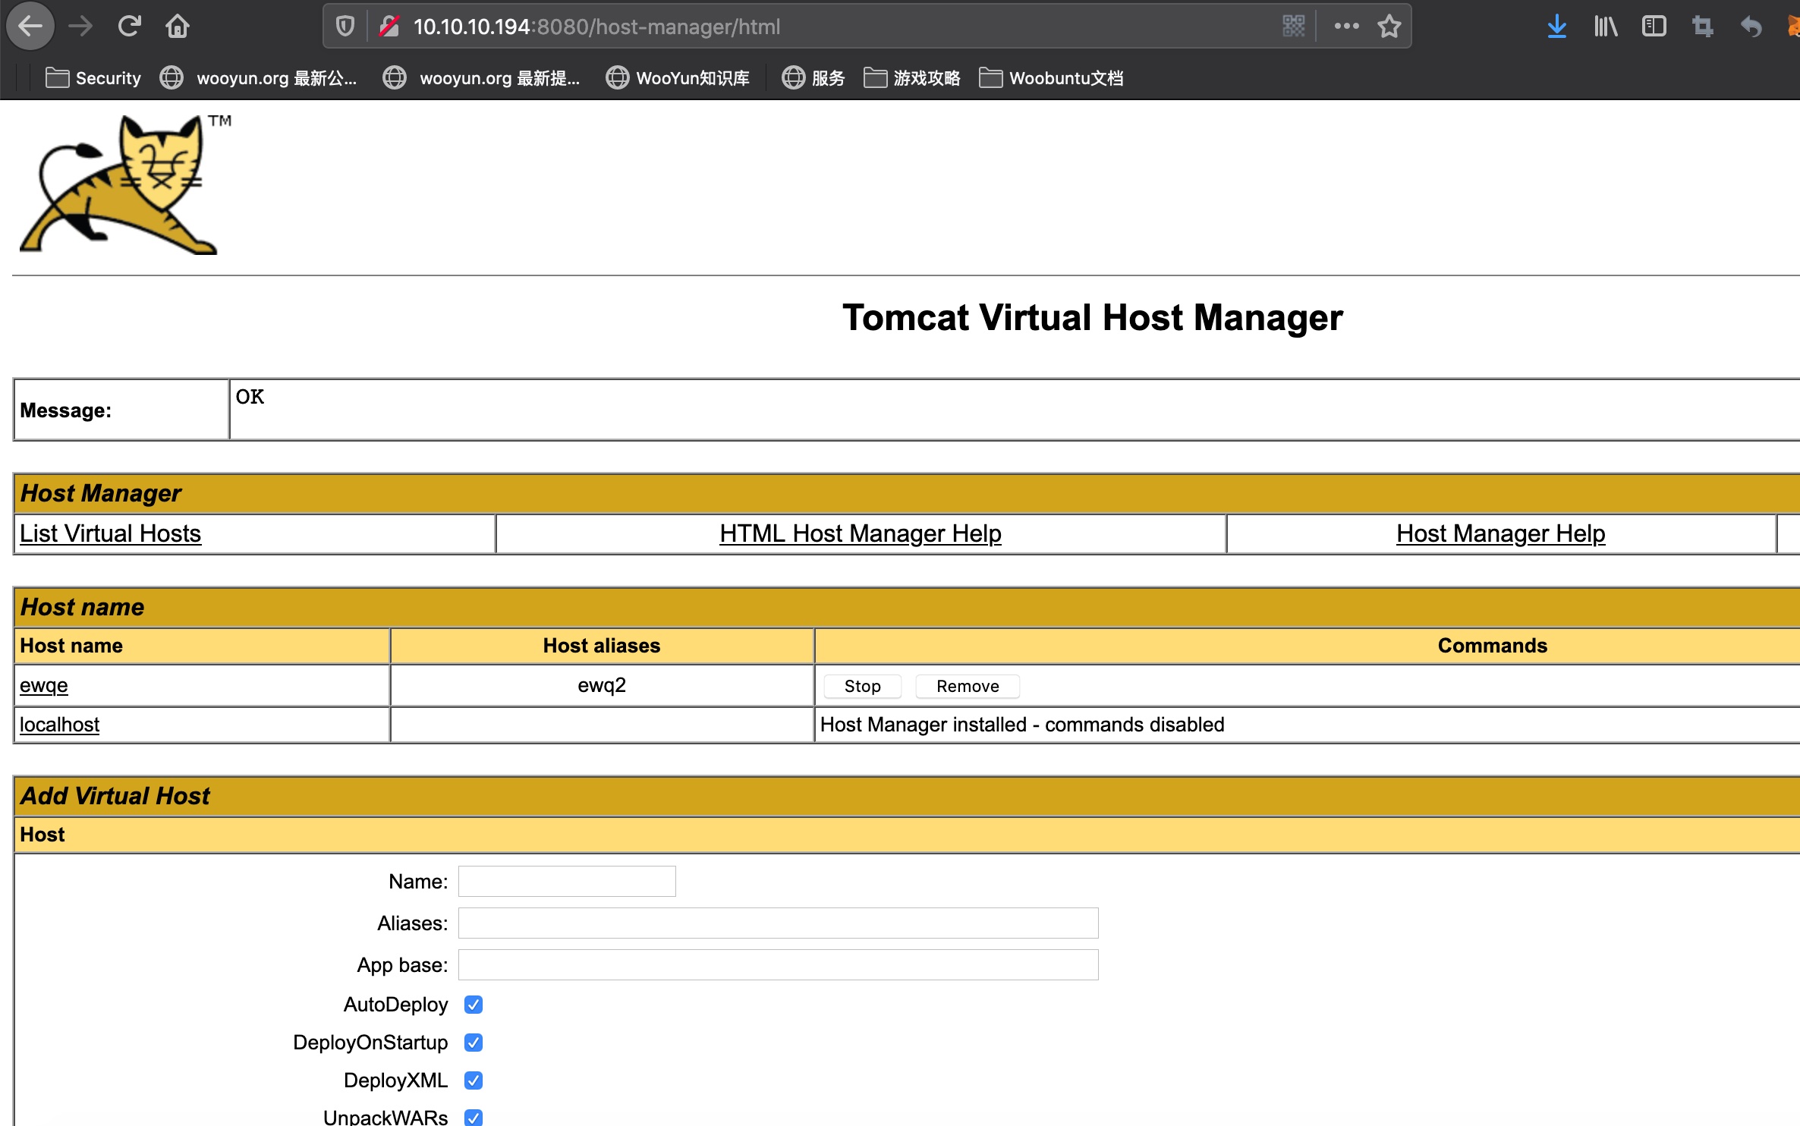Open tracking protection shield icon

345,27
